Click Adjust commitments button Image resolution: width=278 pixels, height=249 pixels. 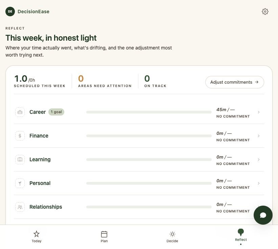[235, 82]
